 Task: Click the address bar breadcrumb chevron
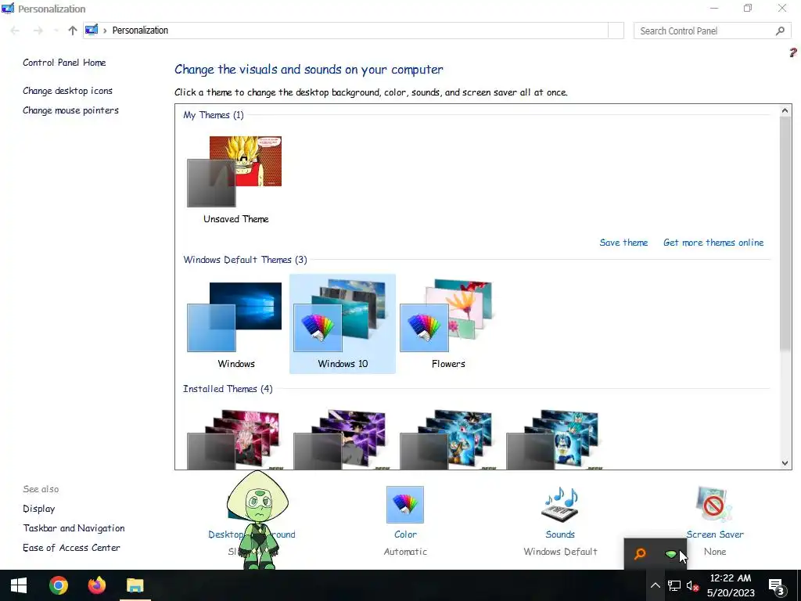105,31
